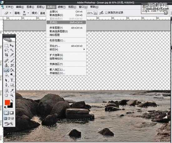The image size is (172, 143).
Task: Open the Image (图像) menu
Action: pyautogui.click(x=30, y=7)
